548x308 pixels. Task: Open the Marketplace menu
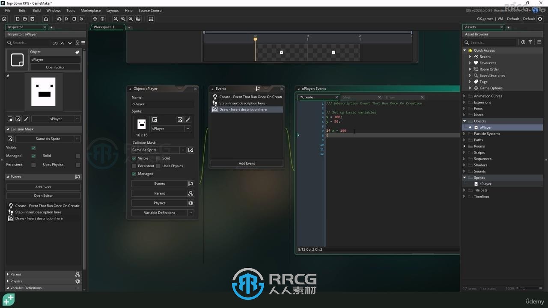[x=91, y=10]
